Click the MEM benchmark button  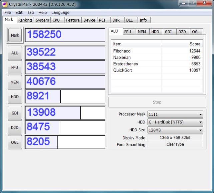click(15, 82)
